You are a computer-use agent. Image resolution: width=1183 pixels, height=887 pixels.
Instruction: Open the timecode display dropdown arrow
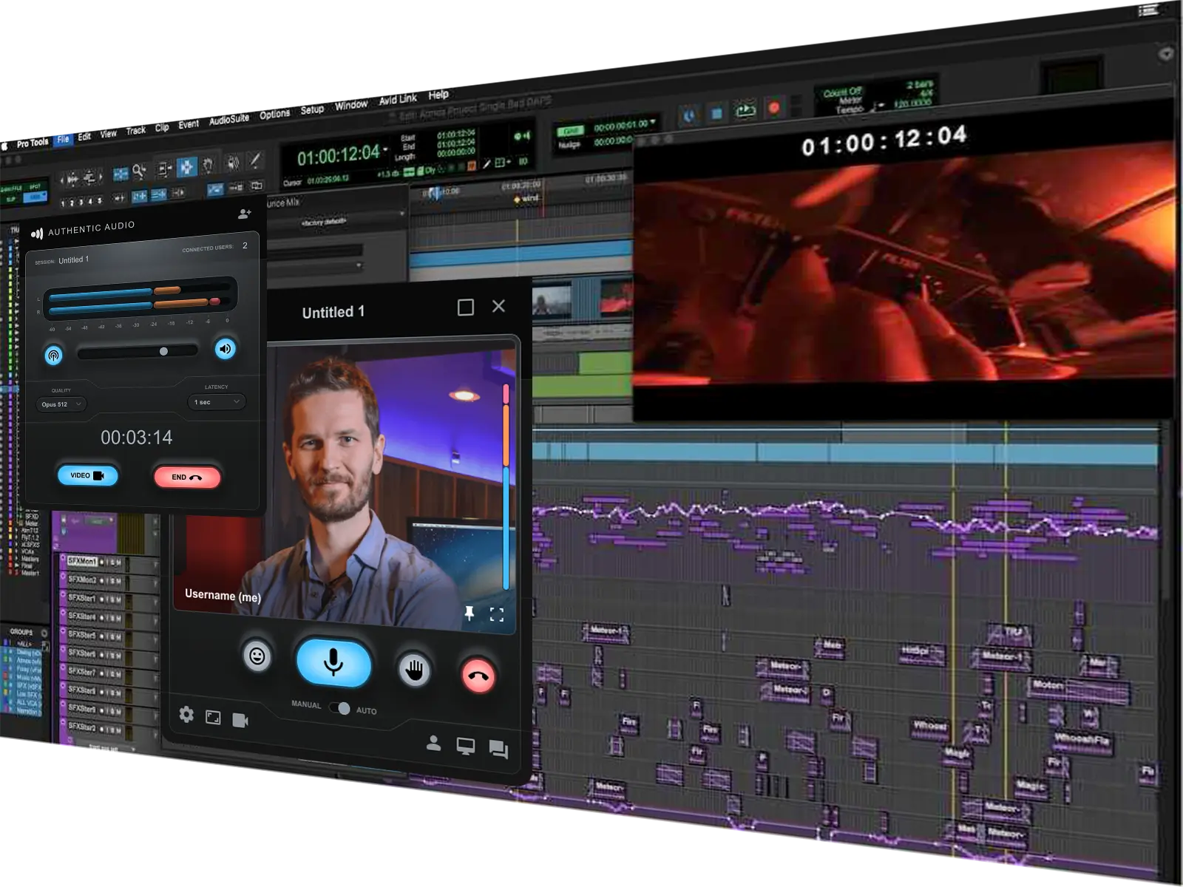pos(386,149)
